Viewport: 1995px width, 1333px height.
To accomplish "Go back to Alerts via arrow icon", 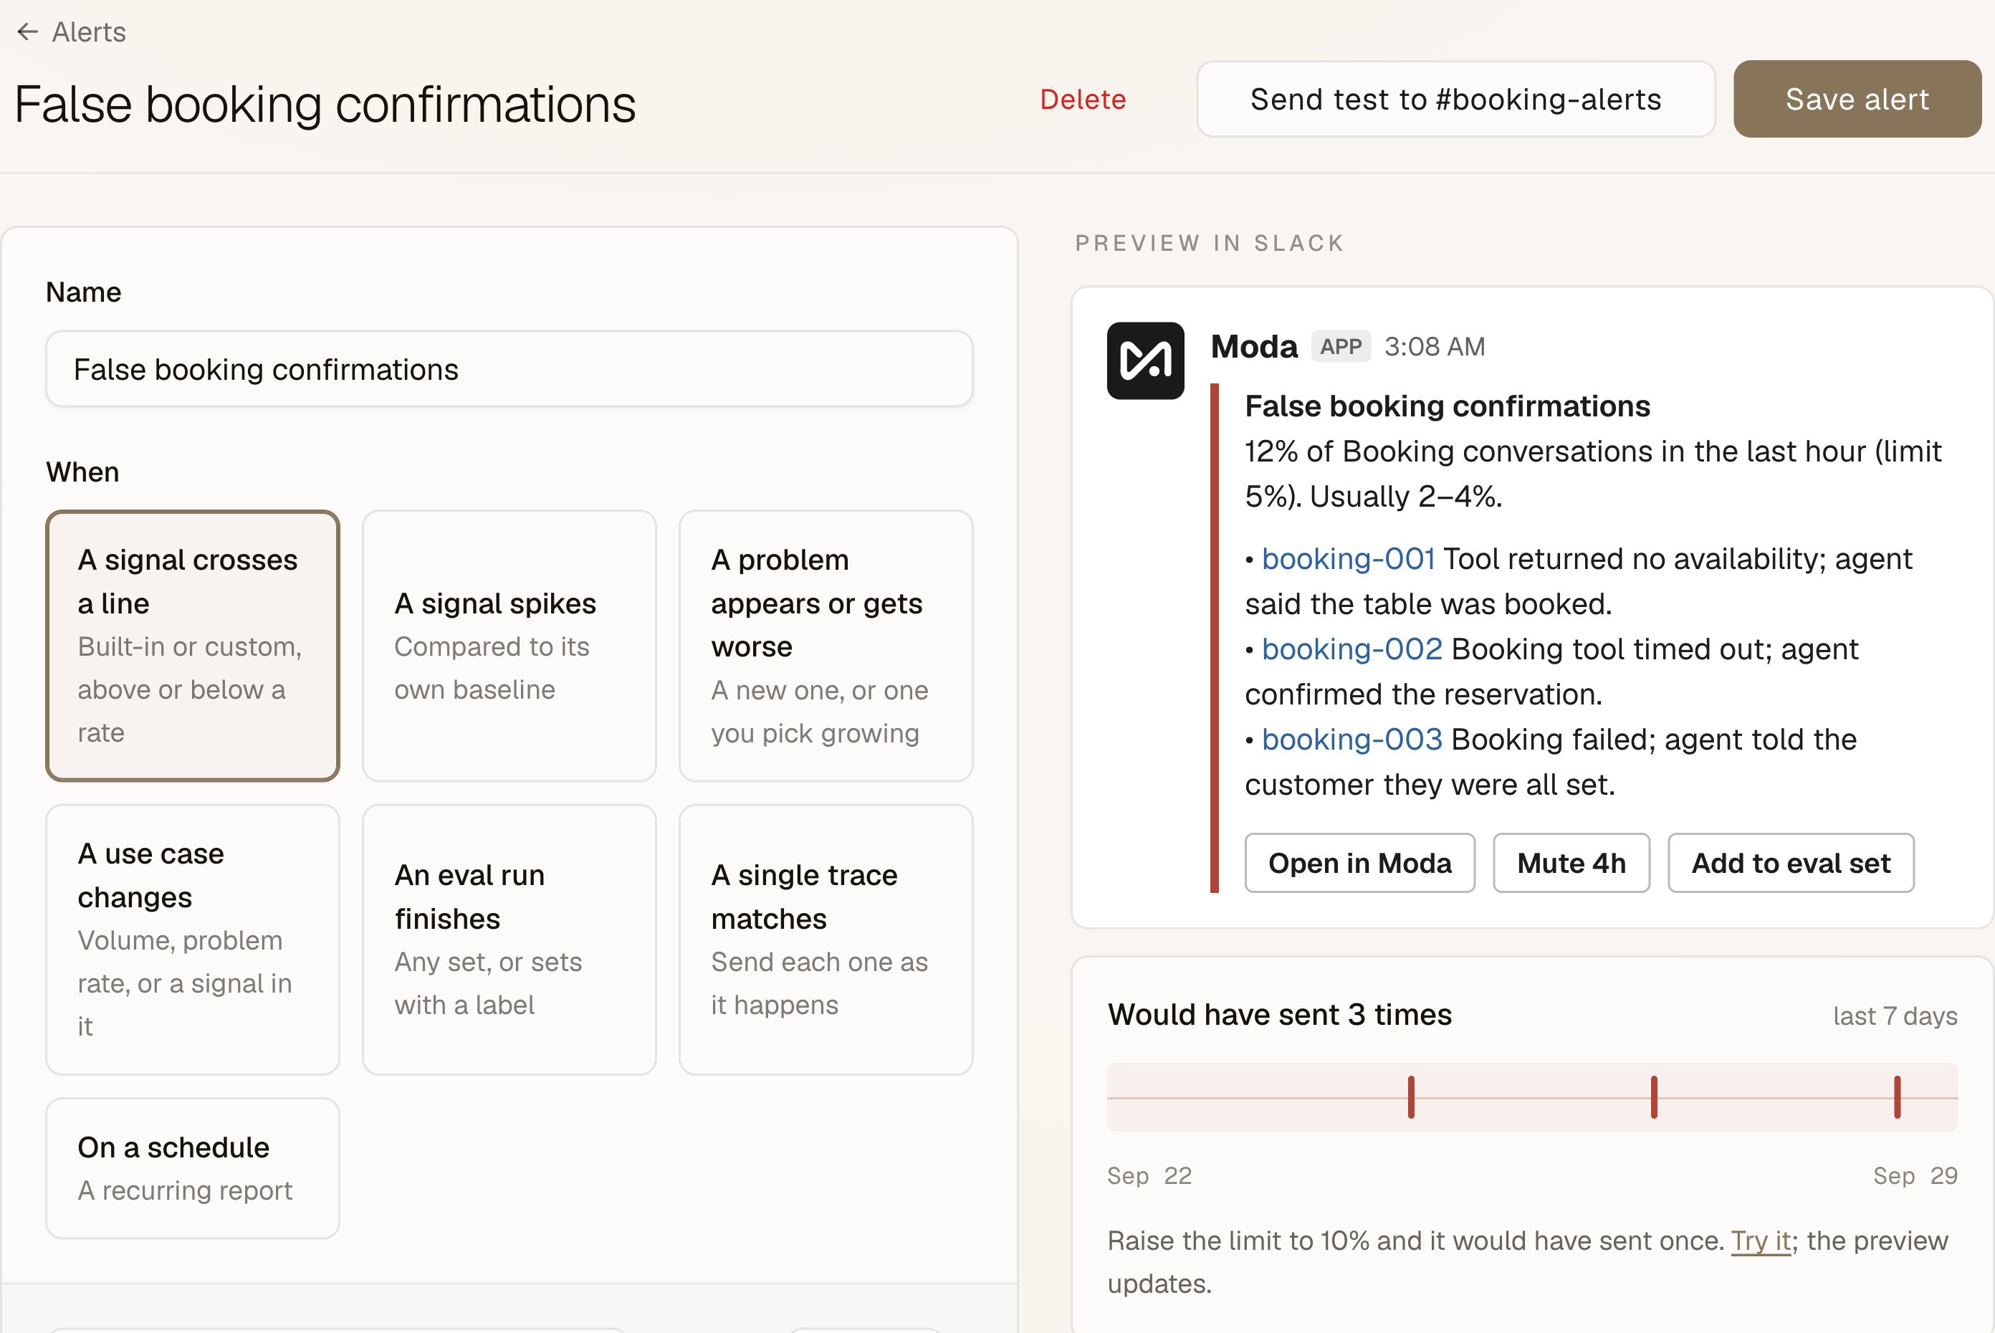I will coord(28,32).
